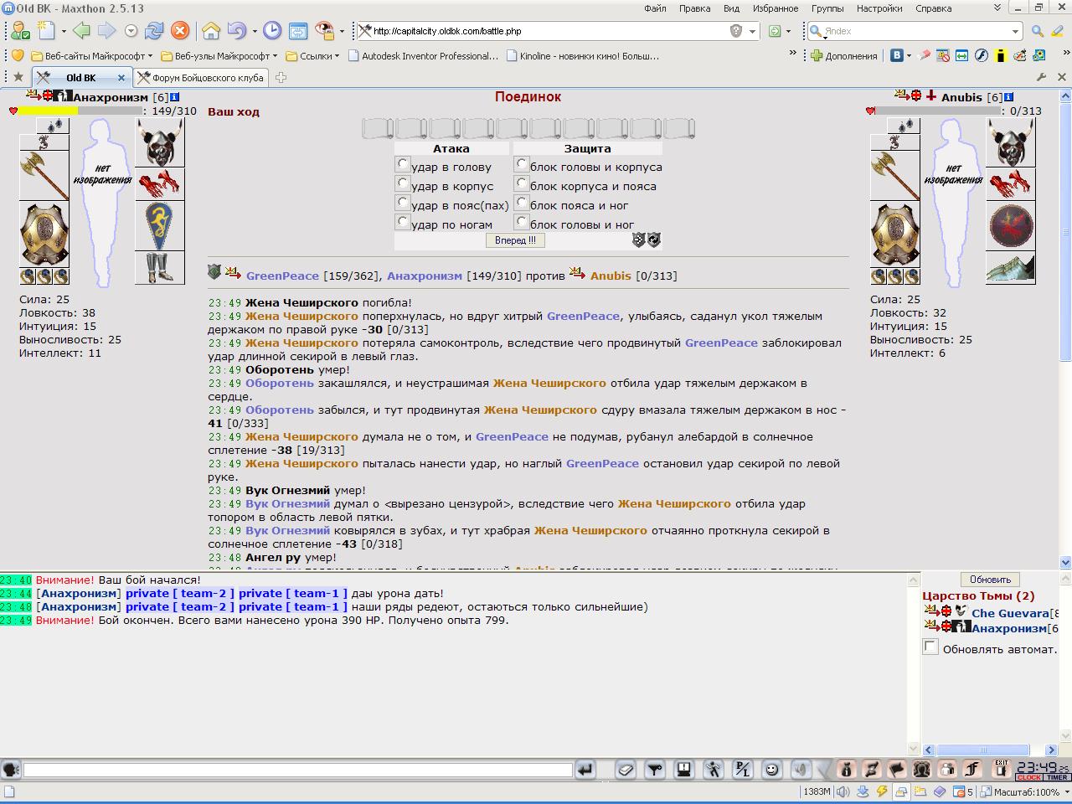This screenshot has width=1072, height=804.
Task: Click the new page document icon
Action: tap(47, 31)
